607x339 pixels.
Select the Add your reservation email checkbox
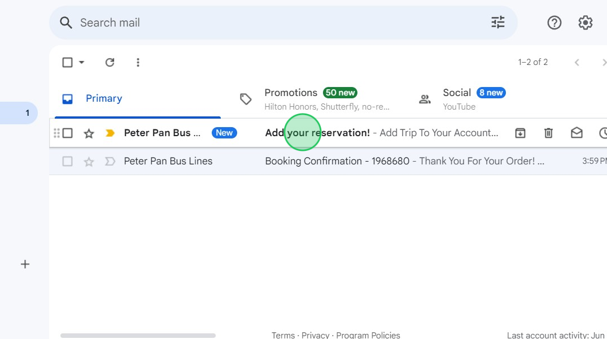(68, 133)
